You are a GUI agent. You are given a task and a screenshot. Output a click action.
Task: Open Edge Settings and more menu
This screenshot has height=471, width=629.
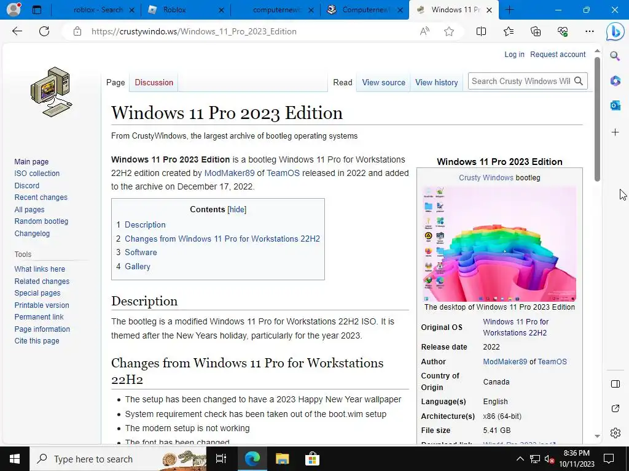(589, 31)
